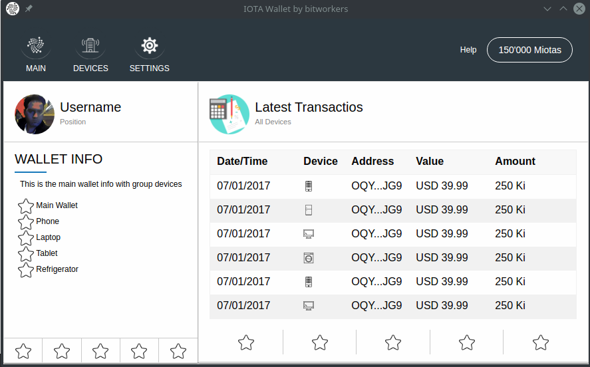The height and width of the screenshot is (367, 590).
Task: Click monitor device icon in sixth transaction row
Action: pos(309,306)
